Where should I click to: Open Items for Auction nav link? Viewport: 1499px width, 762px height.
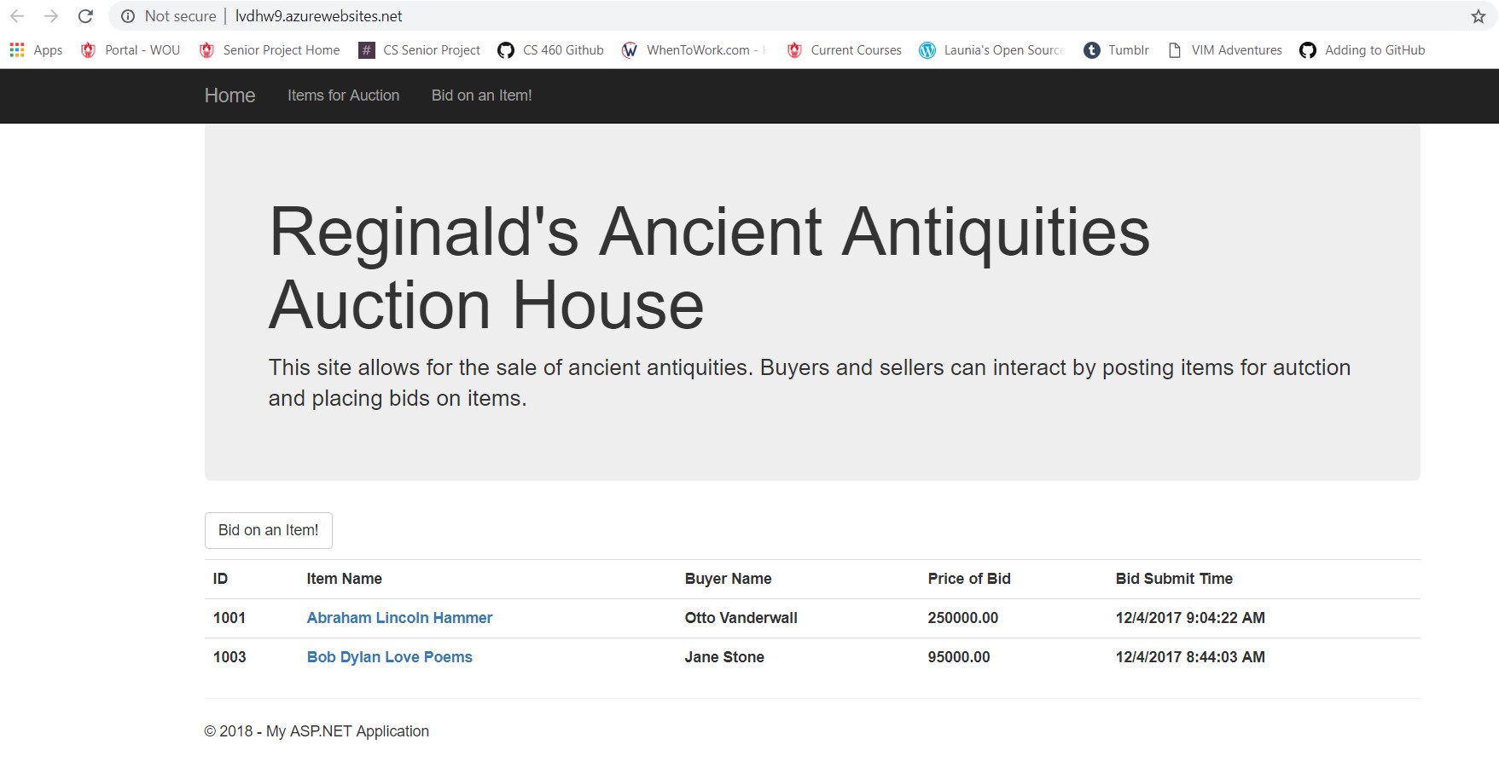343,95
